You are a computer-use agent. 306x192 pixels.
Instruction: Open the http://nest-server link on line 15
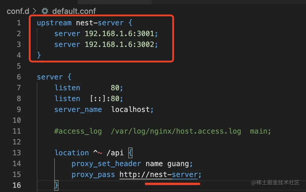(x=159, y=175)
